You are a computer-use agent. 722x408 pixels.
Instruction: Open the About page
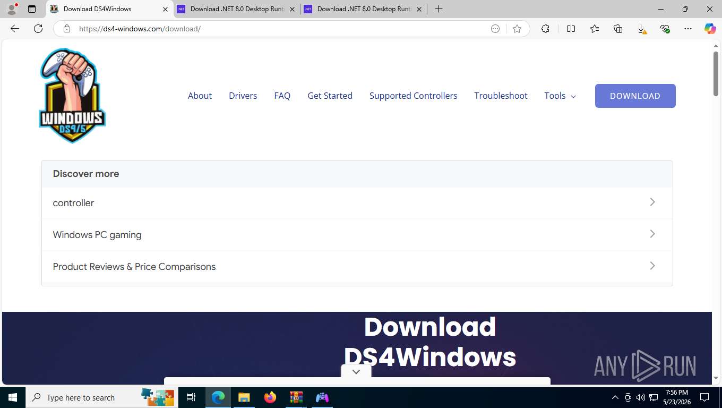click(200, 96)
